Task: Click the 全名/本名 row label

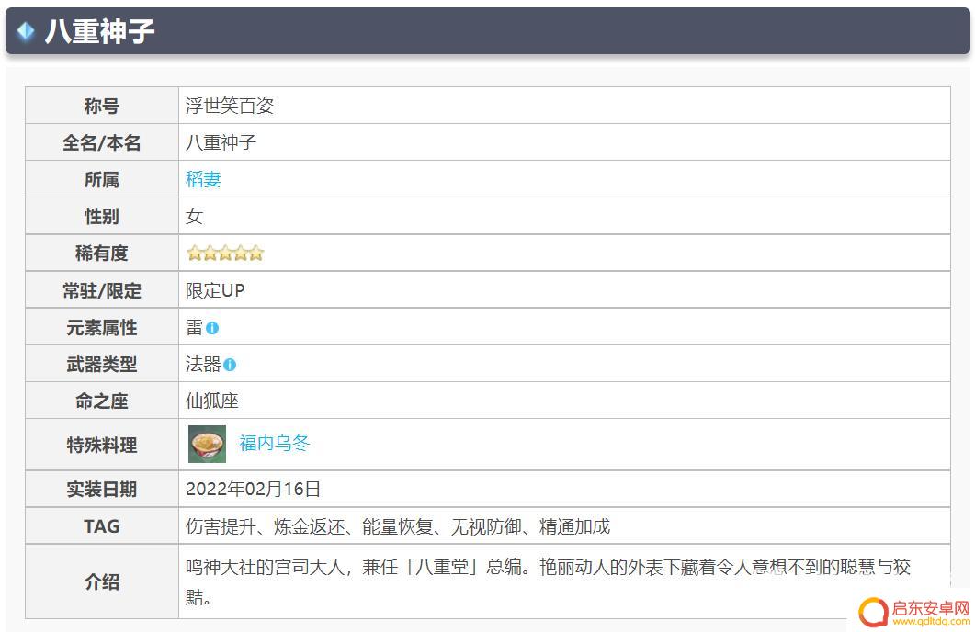Action: coord(102,143)
